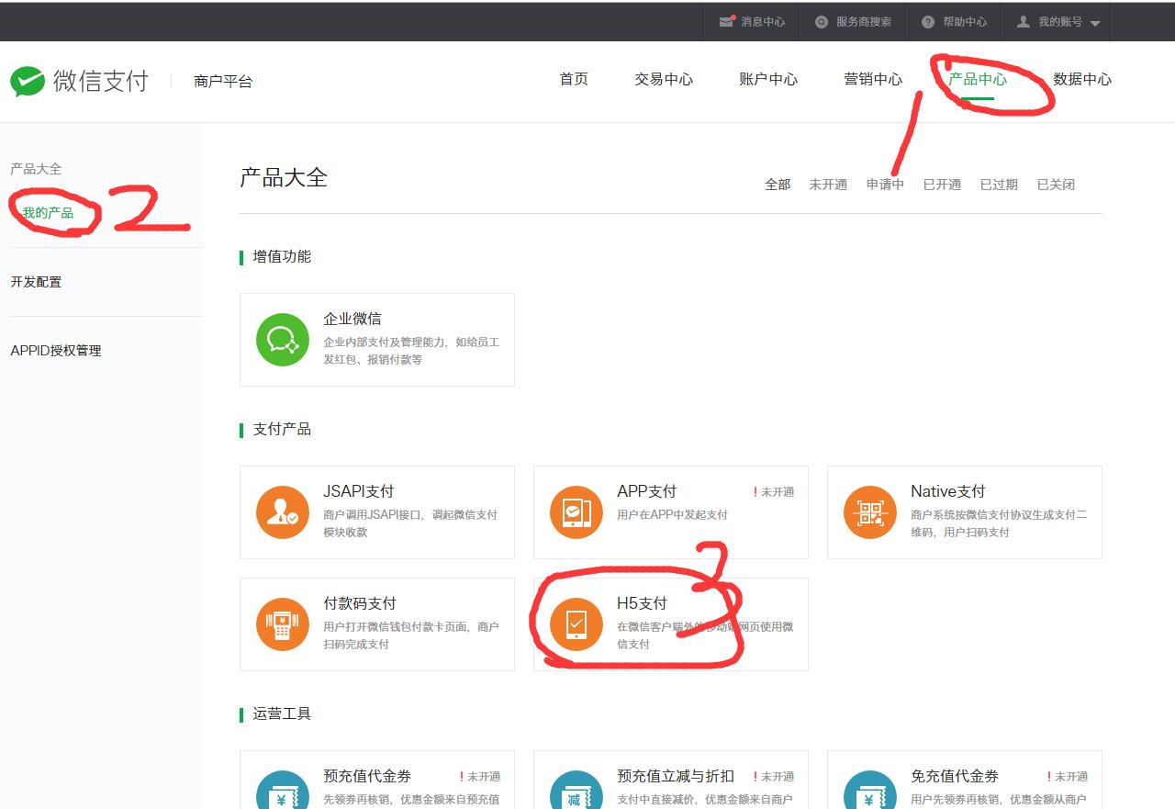The height and width of the screenshot is (809, 1175).
Task: Click the APP支付 orange device icon
Action: (x=576, y=512)
